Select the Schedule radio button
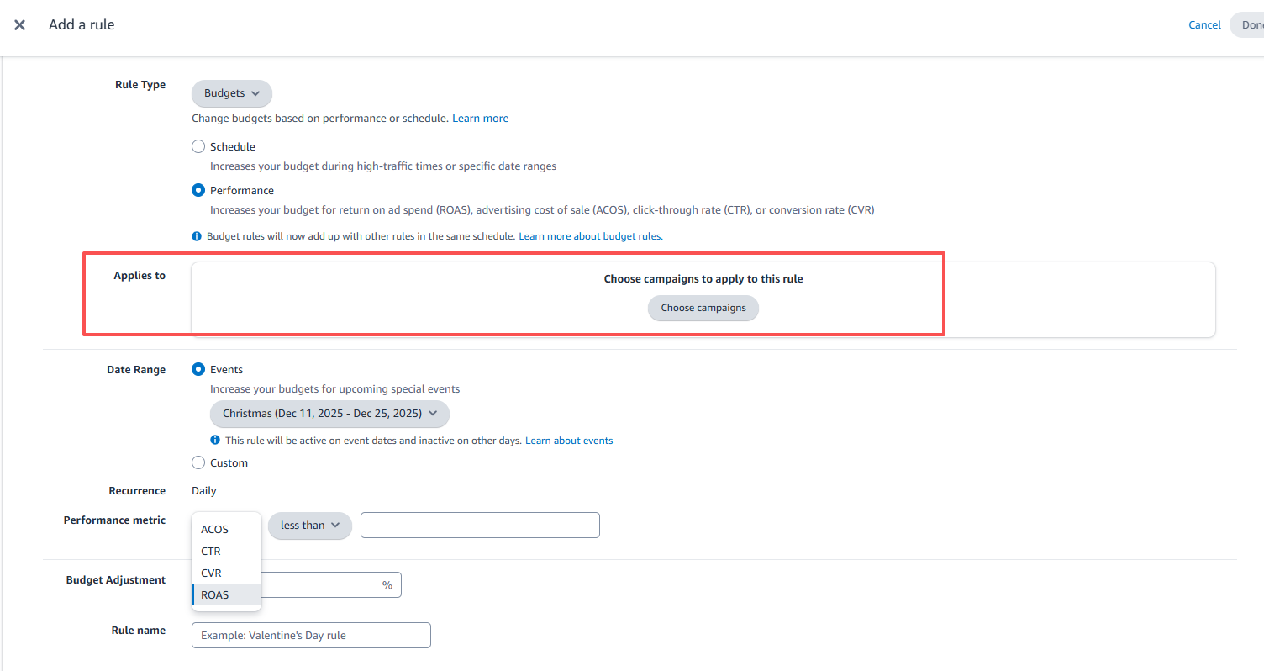Screen dimensions: 1264x671 (198, 146)
